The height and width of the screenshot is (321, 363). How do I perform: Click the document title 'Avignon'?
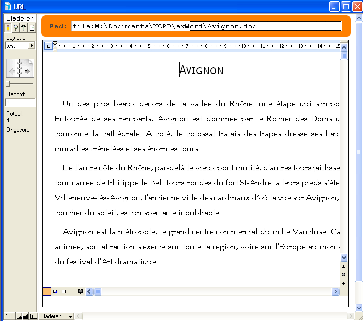(x=201, y=70)
